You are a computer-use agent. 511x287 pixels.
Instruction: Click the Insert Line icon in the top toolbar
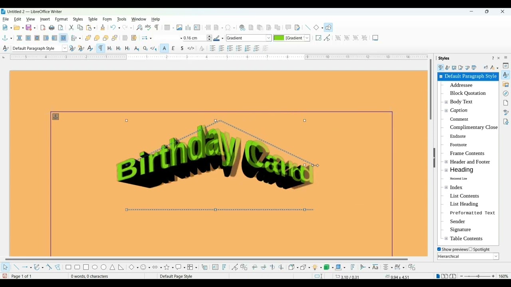pyautogui.click(x=308, y=28)
